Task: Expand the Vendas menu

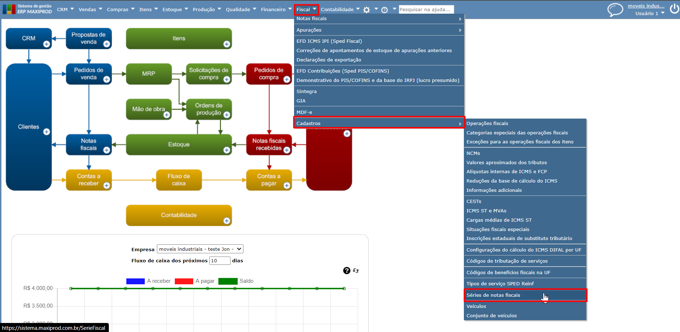Action: click(90, 9)
